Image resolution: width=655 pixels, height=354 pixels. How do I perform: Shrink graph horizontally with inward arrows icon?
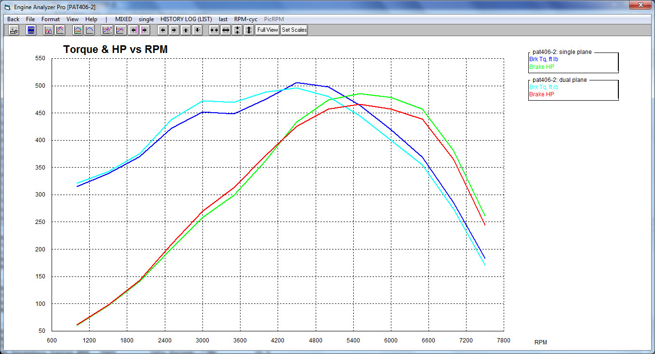(x=214, y=30)
